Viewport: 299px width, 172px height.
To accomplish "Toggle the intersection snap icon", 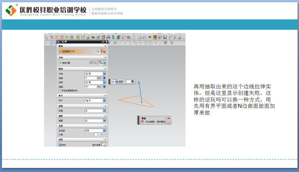I will coord(141,43).
